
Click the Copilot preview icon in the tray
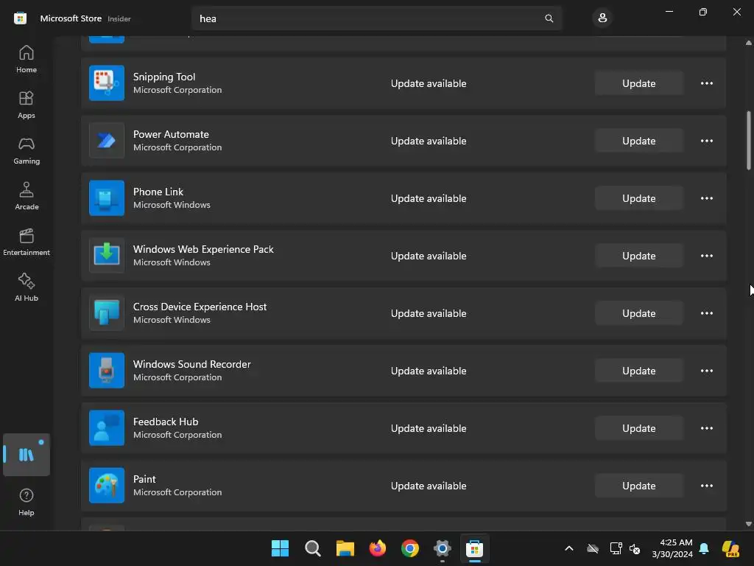click(x=730, y=548)
